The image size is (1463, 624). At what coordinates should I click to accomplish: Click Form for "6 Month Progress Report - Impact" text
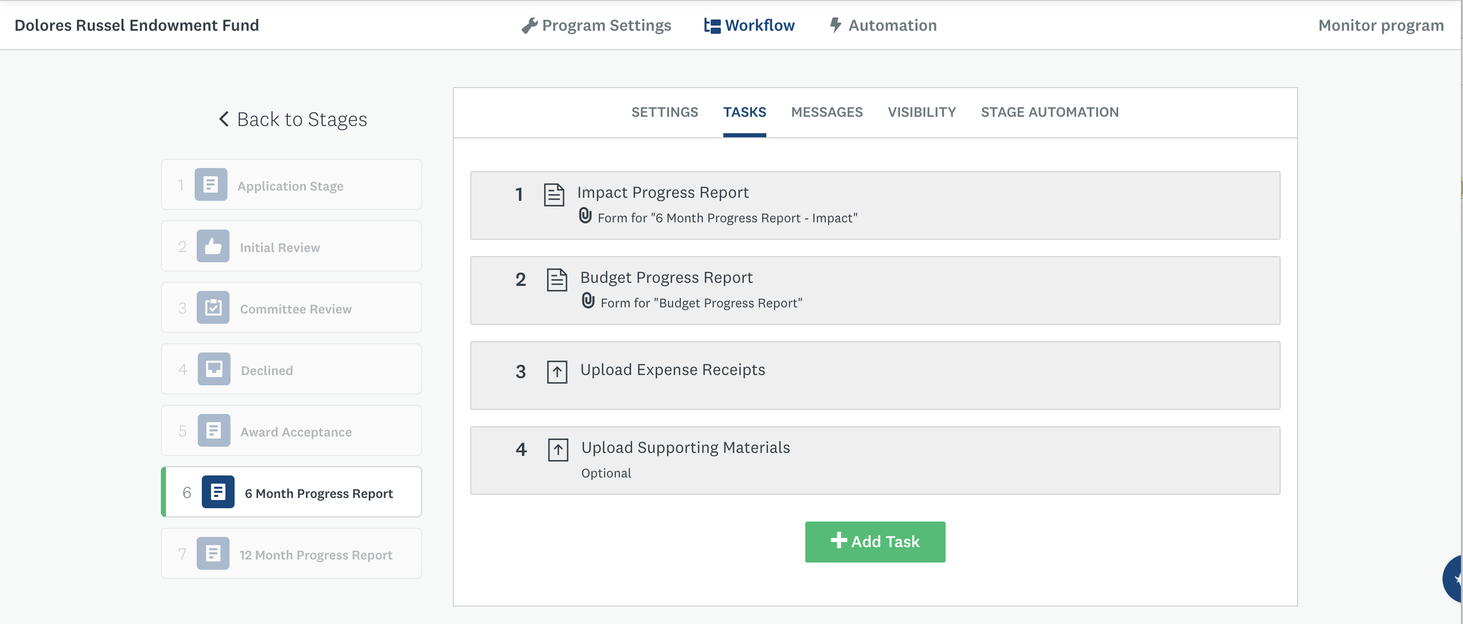click(727, 218)
